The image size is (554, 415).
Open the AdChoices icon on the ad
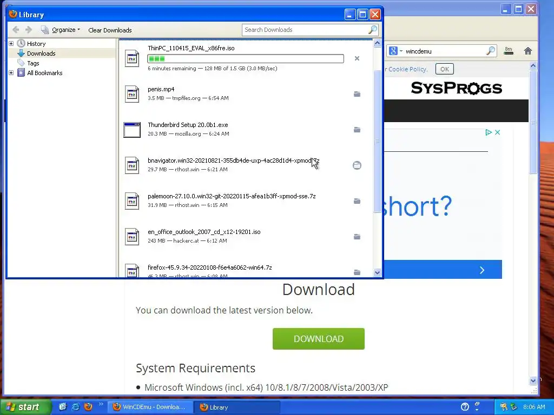tap(489, 132)
